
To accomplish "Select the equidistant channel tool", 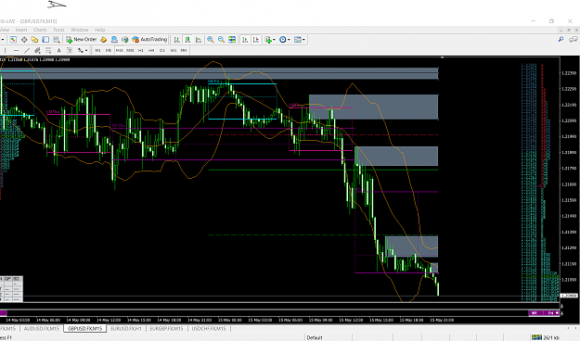I will [37, 50].
